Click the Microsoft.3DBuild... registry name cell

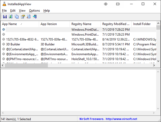click(x=85, y=44)
